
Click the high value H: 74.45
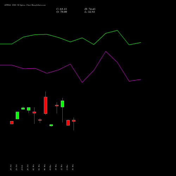90,9
